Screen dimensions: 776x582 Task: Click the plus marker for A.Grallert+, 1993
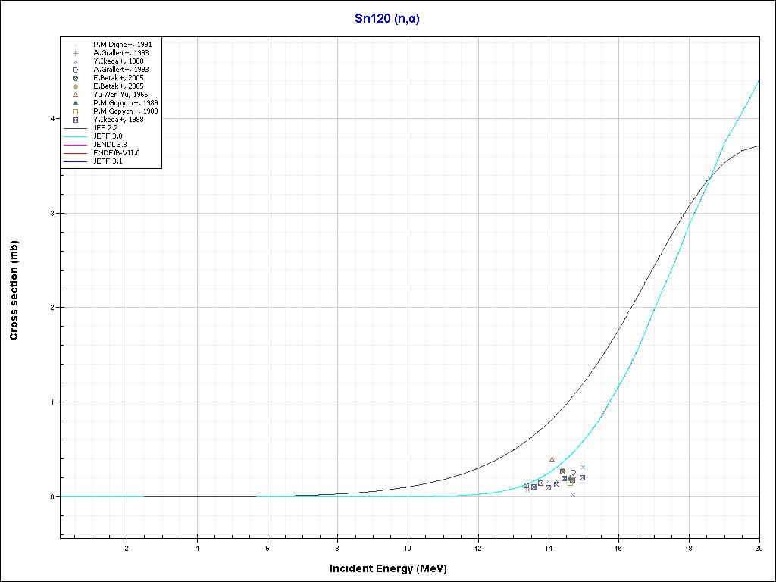pyautogui.click(x=75, y=53)
